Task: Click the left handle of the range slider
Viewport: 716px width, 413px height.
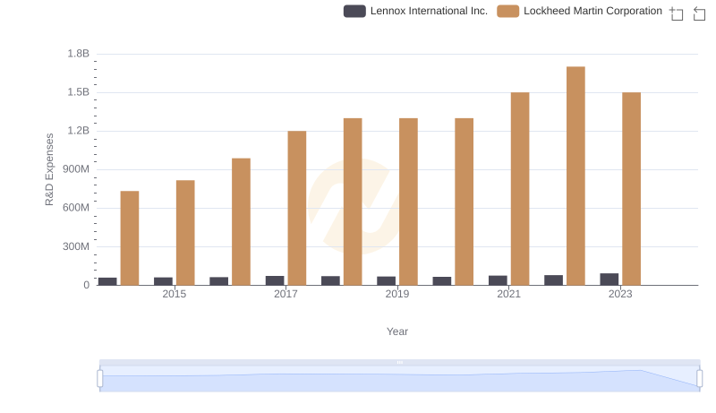Action: (100, 379)
